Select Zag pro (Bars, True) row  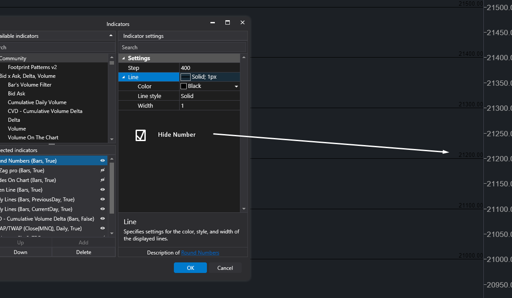pyautogui.click(x=54, y=170)
